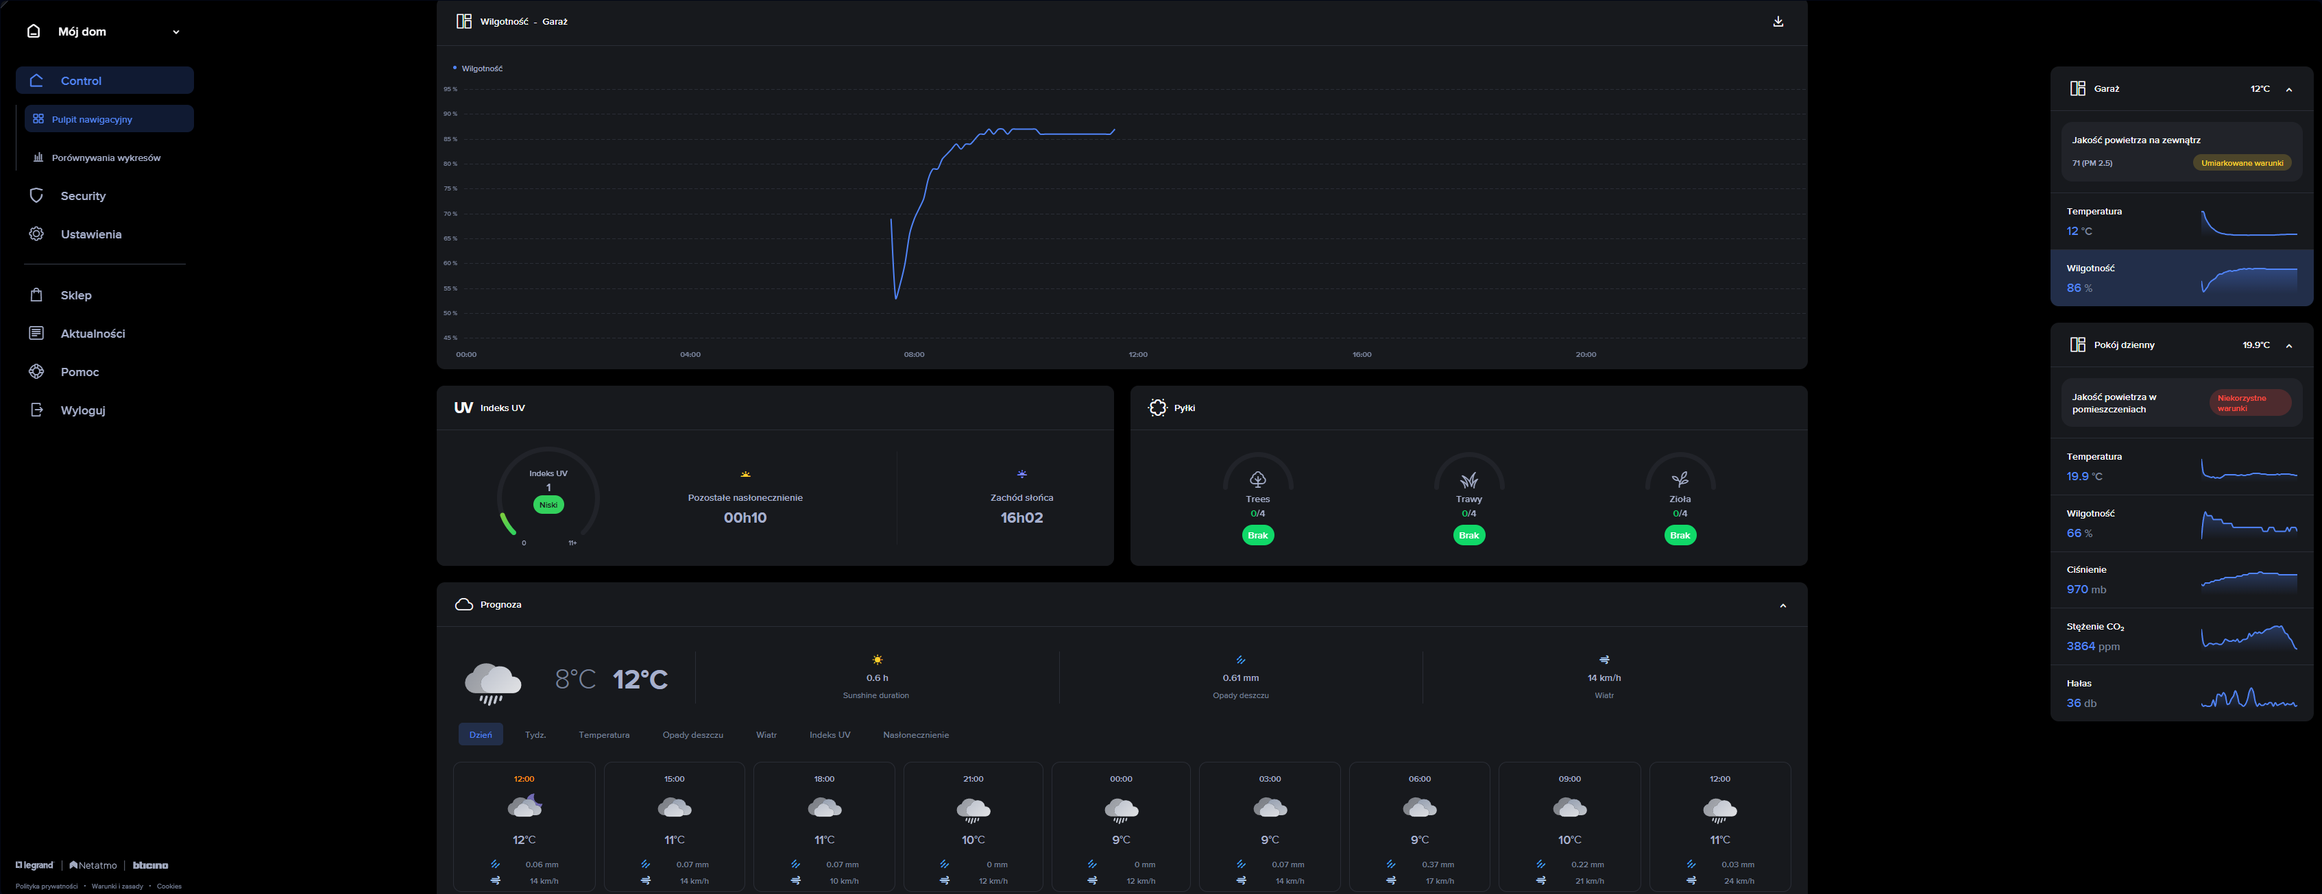Open Pomoc via its lifebuoy icon

36,372
